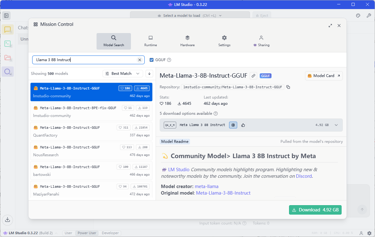Open the LM Studio link in readme
This screenshot has width=375, height=237.
point(179,170)
